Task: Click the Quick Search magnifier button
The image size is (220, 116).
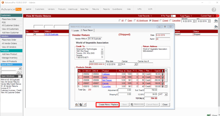Action: tap(19, 72)
